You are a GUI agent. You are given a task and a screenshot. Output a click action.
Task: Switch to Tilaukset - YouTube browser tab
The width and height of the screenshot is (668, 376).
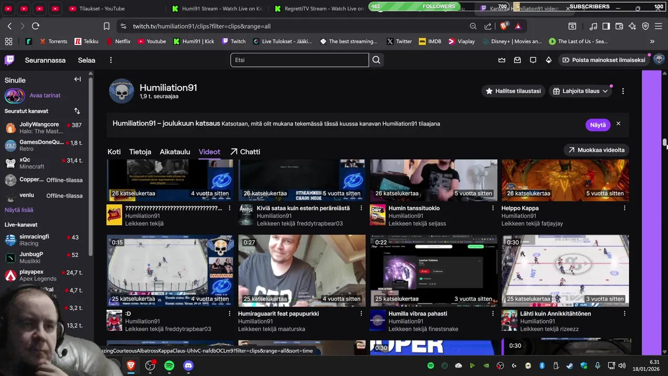click(x=102, y=8)
